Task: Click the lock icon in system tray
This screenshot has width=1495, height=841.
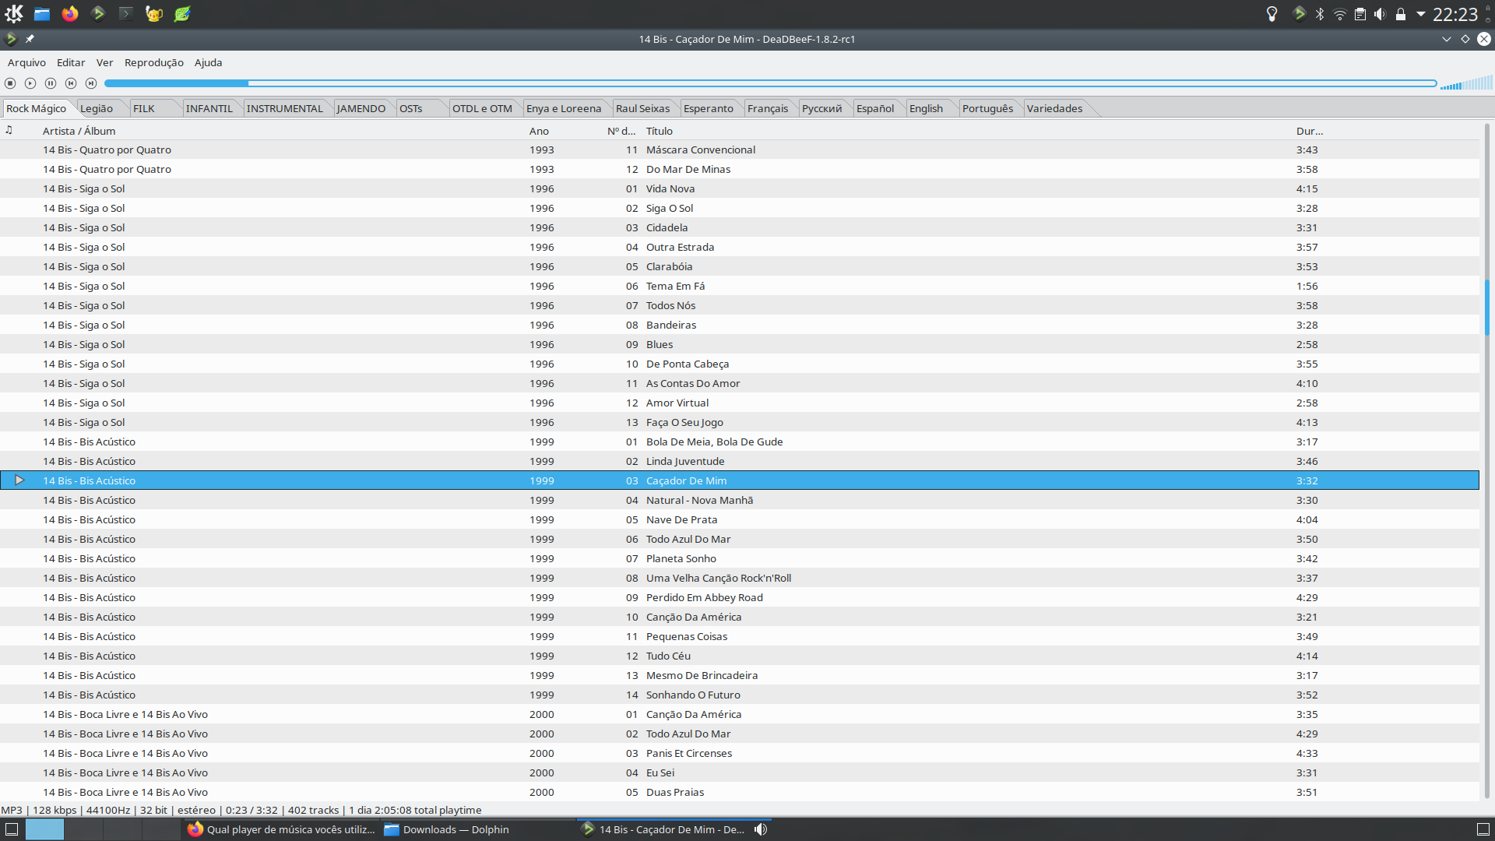Action: coord(1401,14)
